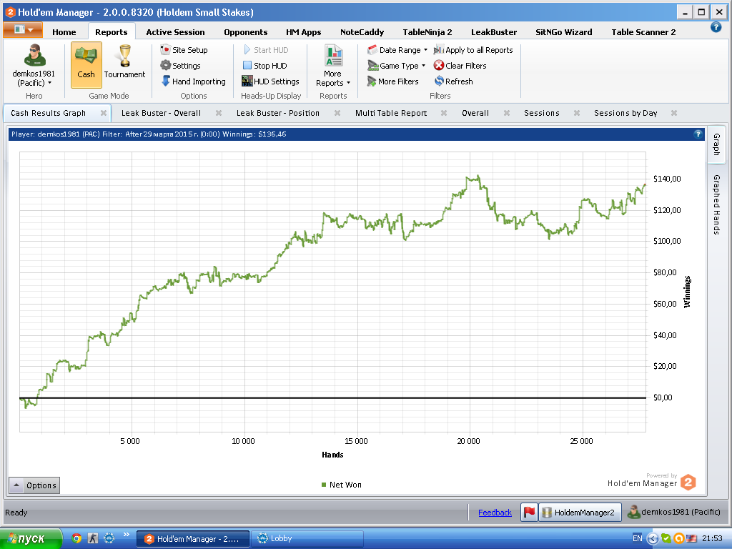Image resolution: width=732 pixels, height=549 pixels.
Task: Open the Game Type filter dropdown
Action: [396, 66]
